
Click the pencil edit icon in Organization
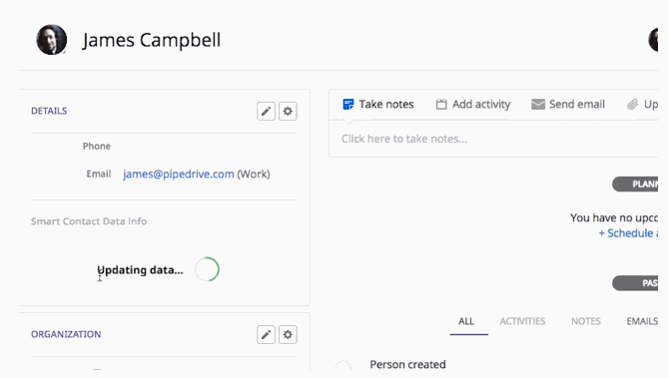(266, 334)
